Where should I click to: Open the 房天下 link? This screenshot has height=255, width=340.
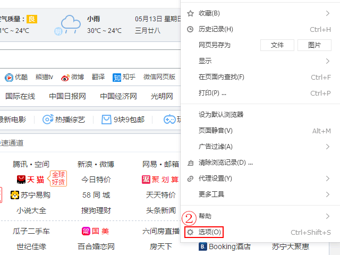[x=161, y=246]
